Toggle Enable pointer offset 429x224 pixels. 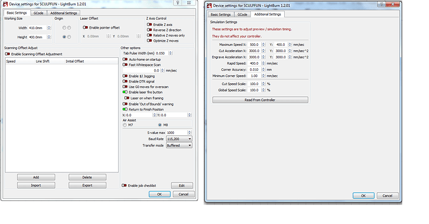85,27
